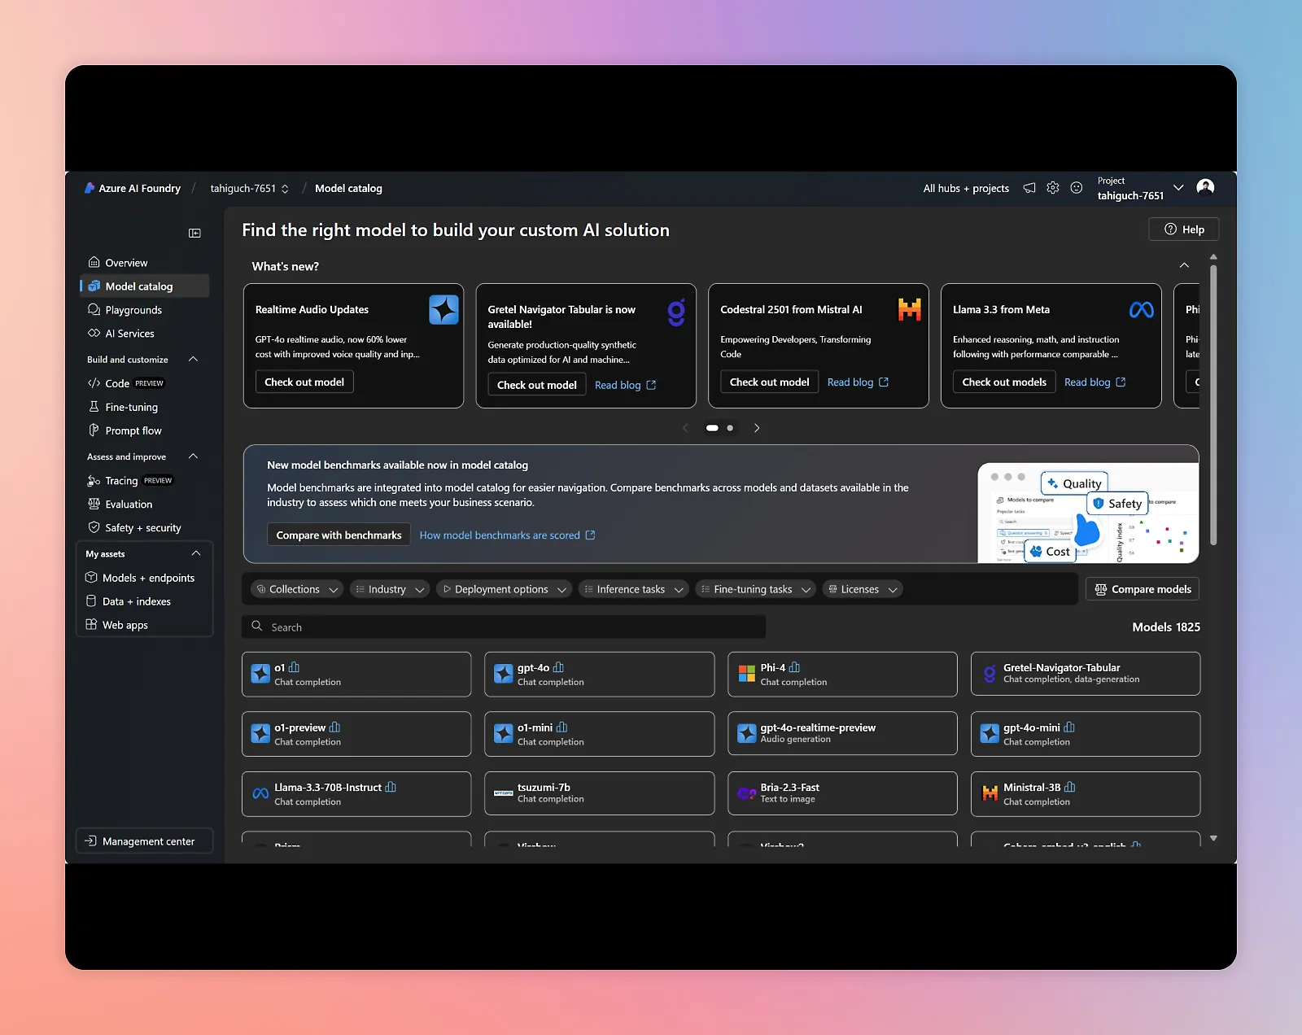
Task: Open the Project selector dropdown
Action: point(1178,188)
